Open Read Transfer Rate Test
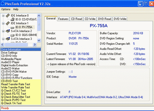 (21, 84)
